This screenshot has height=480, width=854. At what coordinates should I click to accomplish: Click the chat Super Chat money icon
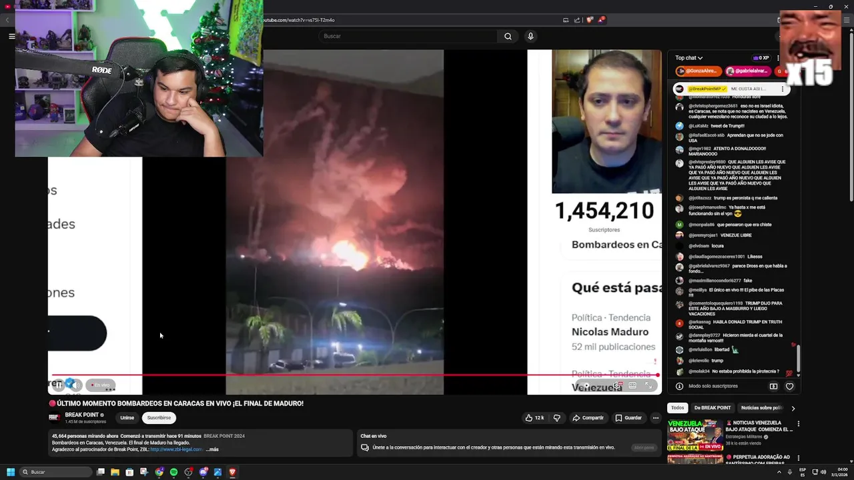[773, 386]
